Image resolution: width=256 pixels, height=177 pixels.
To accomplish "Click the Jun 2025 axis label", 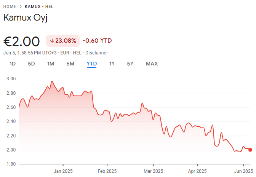I will click(x=242, y=171).
